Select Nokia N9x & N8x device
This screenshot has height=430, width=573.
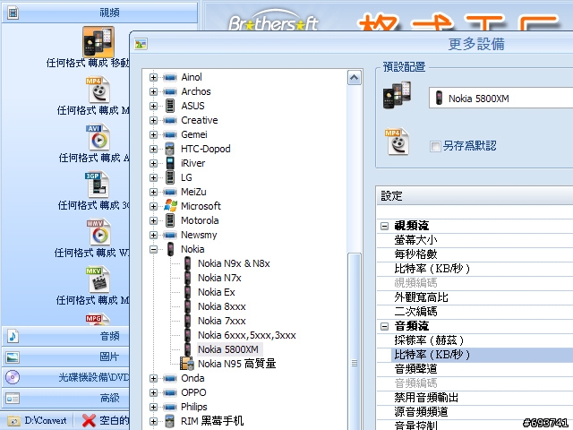click(234, 263)
